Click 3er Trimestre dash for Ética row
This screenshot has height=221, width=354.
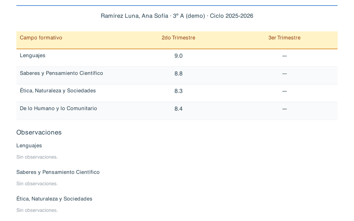[284, 91]
